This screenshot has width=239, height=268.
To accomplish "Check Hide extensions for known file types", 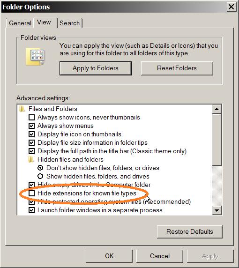I will click(31, 194).
